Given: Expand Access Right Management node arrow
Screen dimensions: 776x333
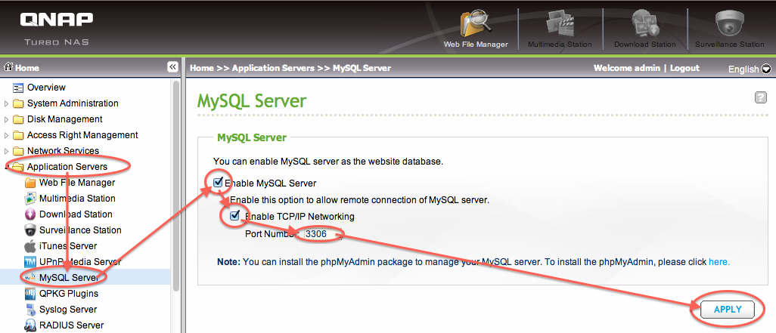Looking at the screenshot, I should (6, 135).
